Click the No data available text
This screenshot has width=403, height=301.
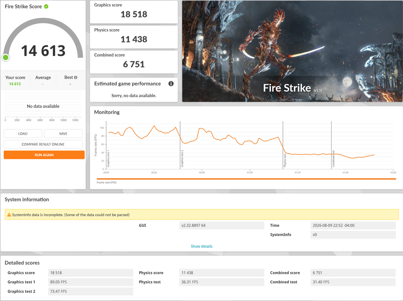[x=43, y=106]
